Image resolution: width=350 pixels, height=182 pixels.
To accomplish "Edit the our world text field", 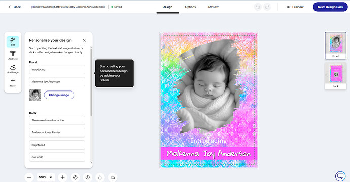I will pyautogui.click(x=57, y=157).
